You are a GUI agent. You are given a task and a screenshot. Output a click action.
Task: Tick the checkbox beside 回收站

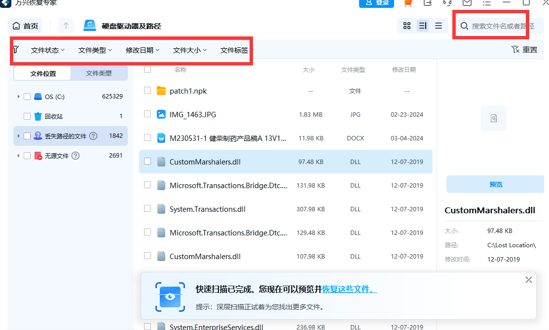27,116
